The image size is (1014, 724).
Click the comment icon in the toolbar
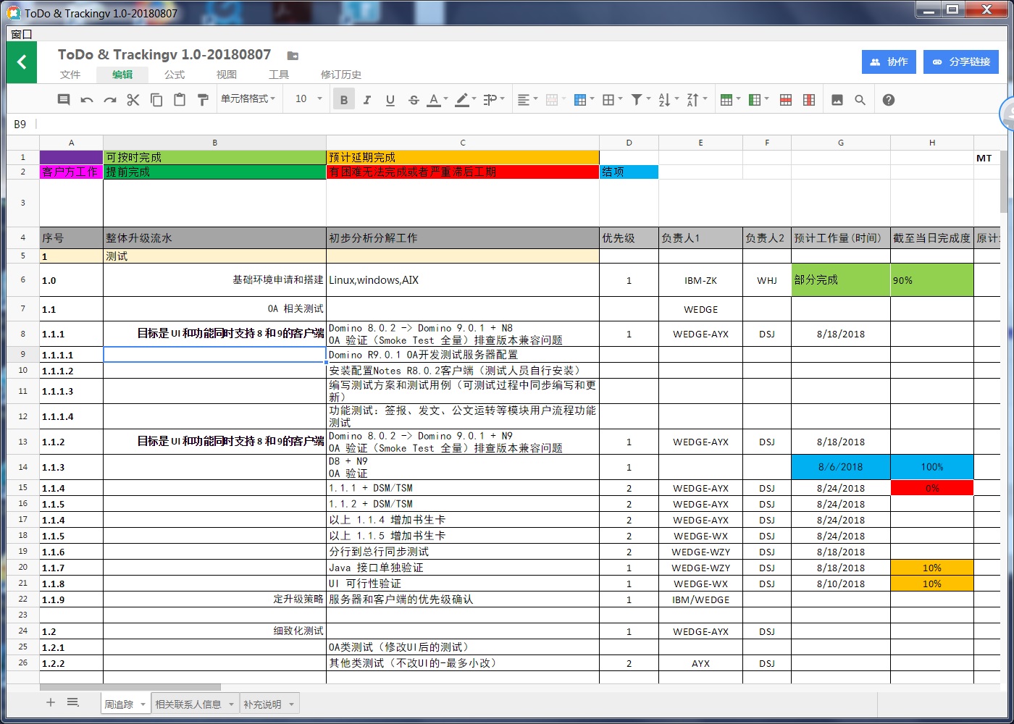pos(64,100)
